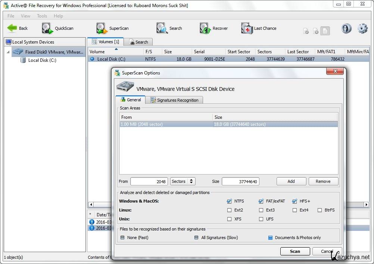Open settings via the gear icon
The image size is (374, 264).
(362, 29)
